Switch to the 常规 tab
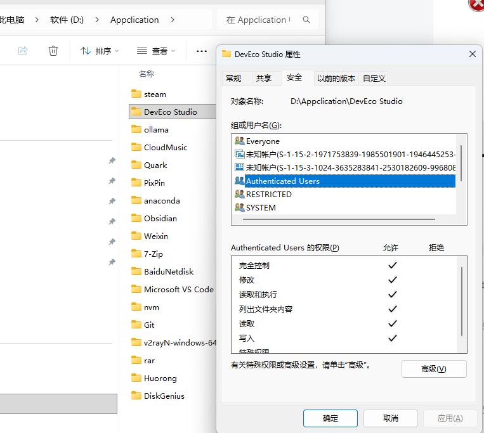 coord(233,79)
